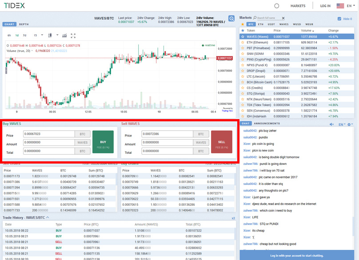359x260 pixels.
Task: Select the WEUR markets tab
Action: click(x=309, y=24)
